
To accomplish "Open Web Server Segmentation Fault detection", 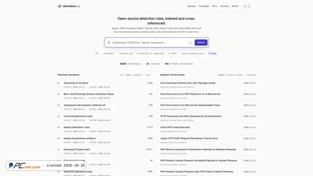I will tap(190, 105).
